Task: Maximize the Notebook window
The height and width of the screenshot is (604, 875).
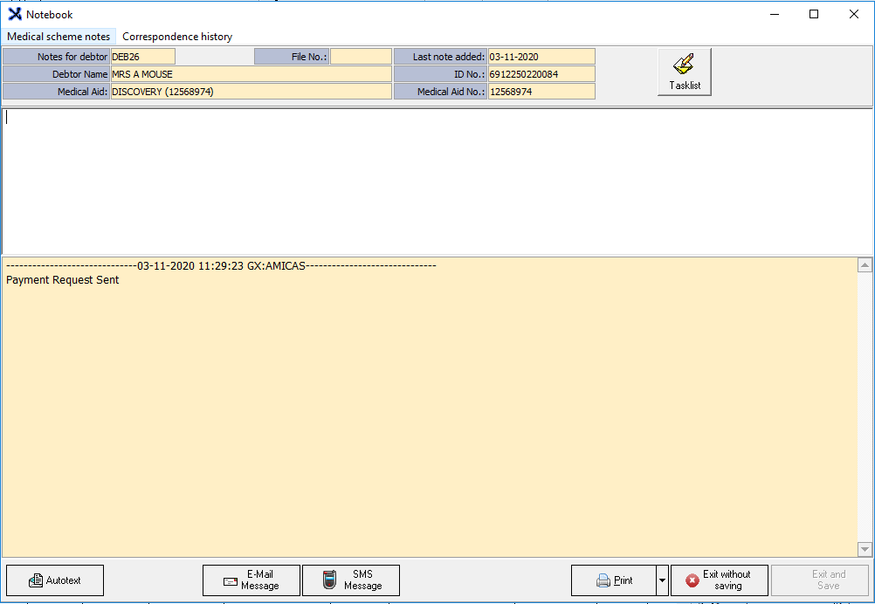Action: pyautogui.click(x=814, y=15)
